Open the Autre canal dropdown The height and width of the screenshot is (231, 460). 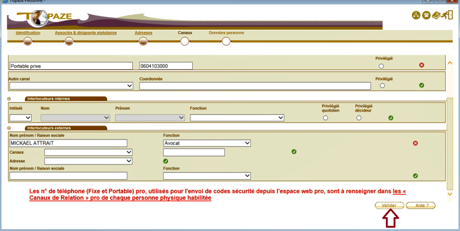point(71,86)
